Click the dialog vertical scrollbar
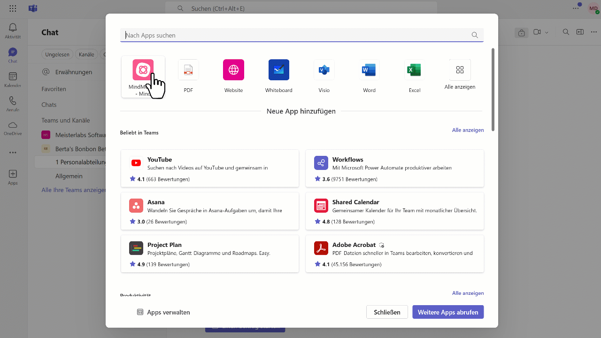The height and width of the screenshot is (338, 601). click(493, 89)
